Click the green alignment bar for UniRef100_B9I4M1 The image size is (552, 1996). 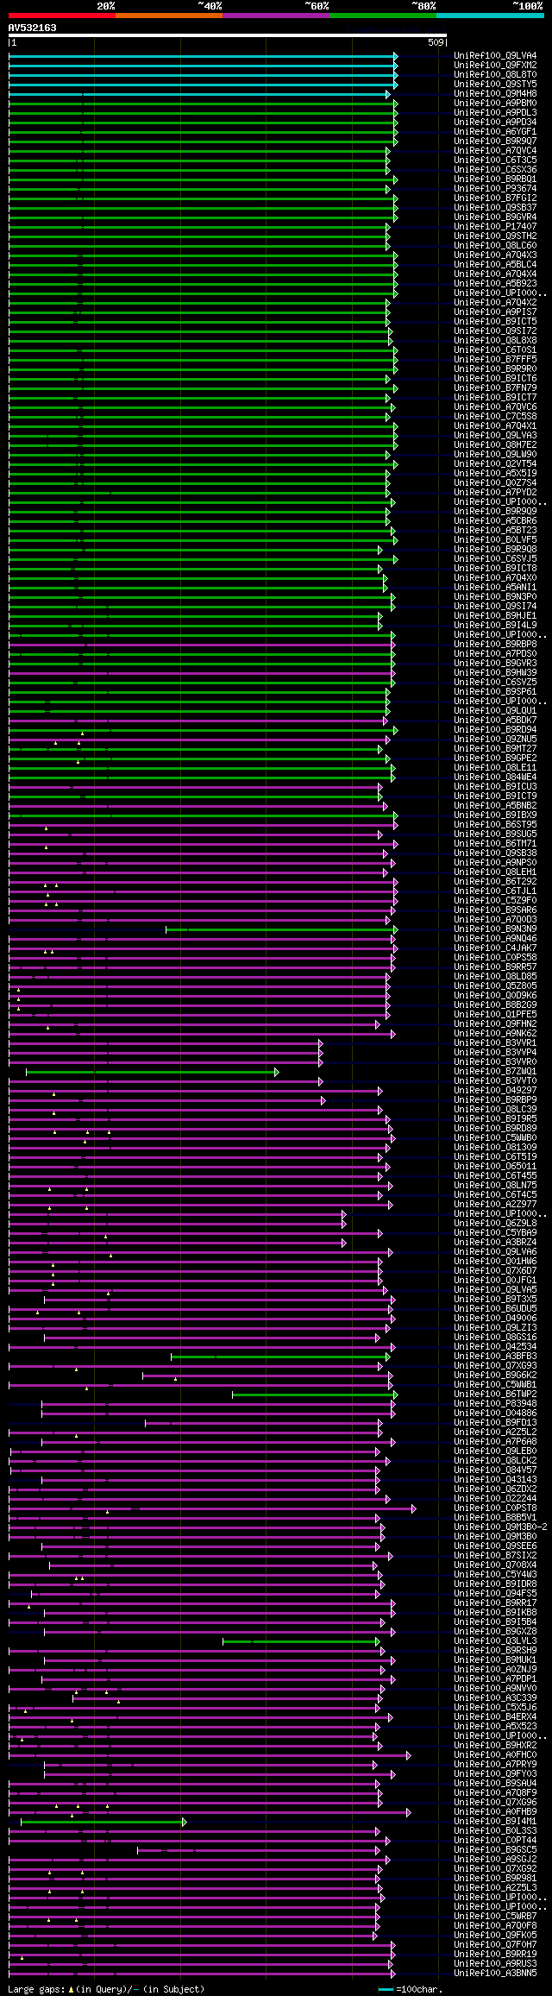[103, 1822]
